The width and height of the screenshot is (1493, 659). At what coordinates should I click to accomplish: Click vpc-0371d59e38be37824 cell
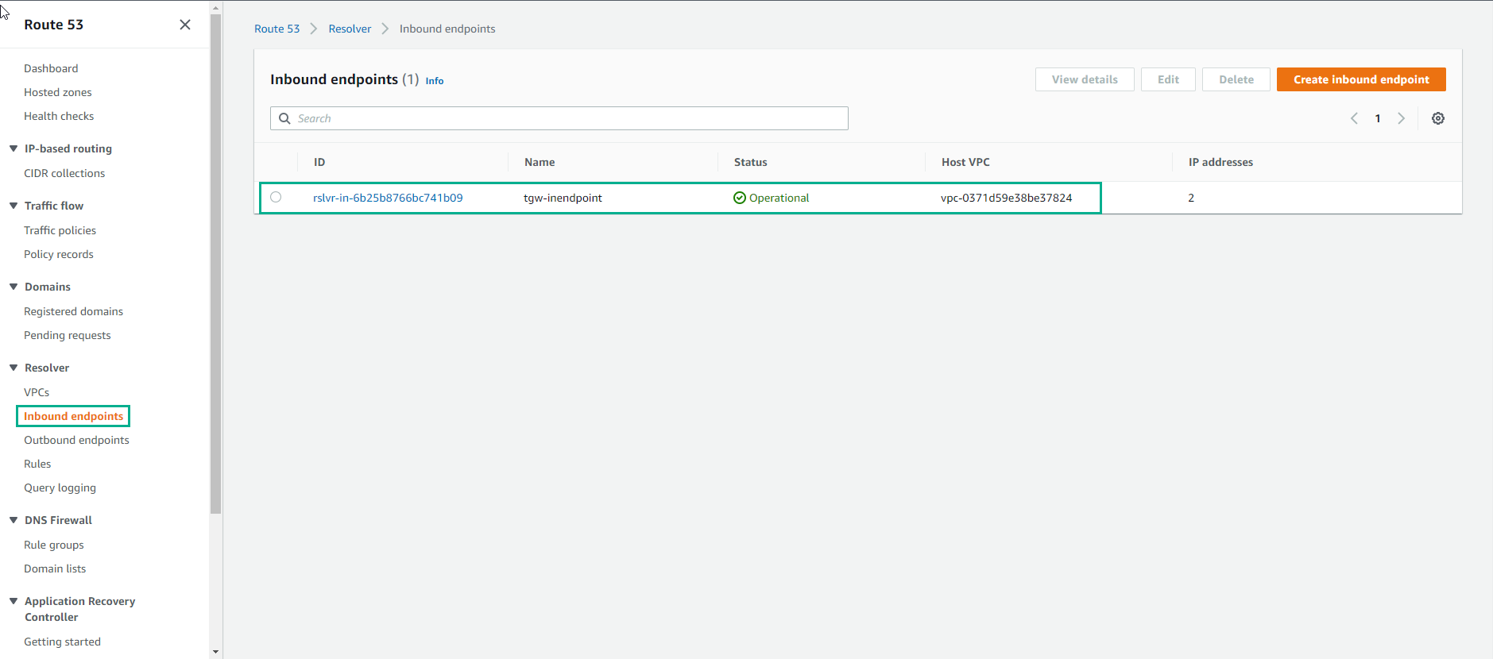[1006, 198]
